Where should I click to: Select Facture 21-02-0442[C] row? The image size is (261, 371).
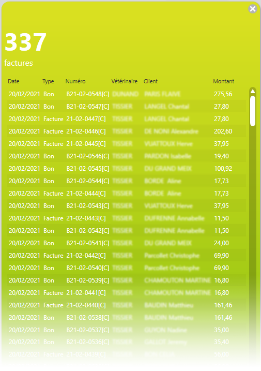[x=127, y=256]
